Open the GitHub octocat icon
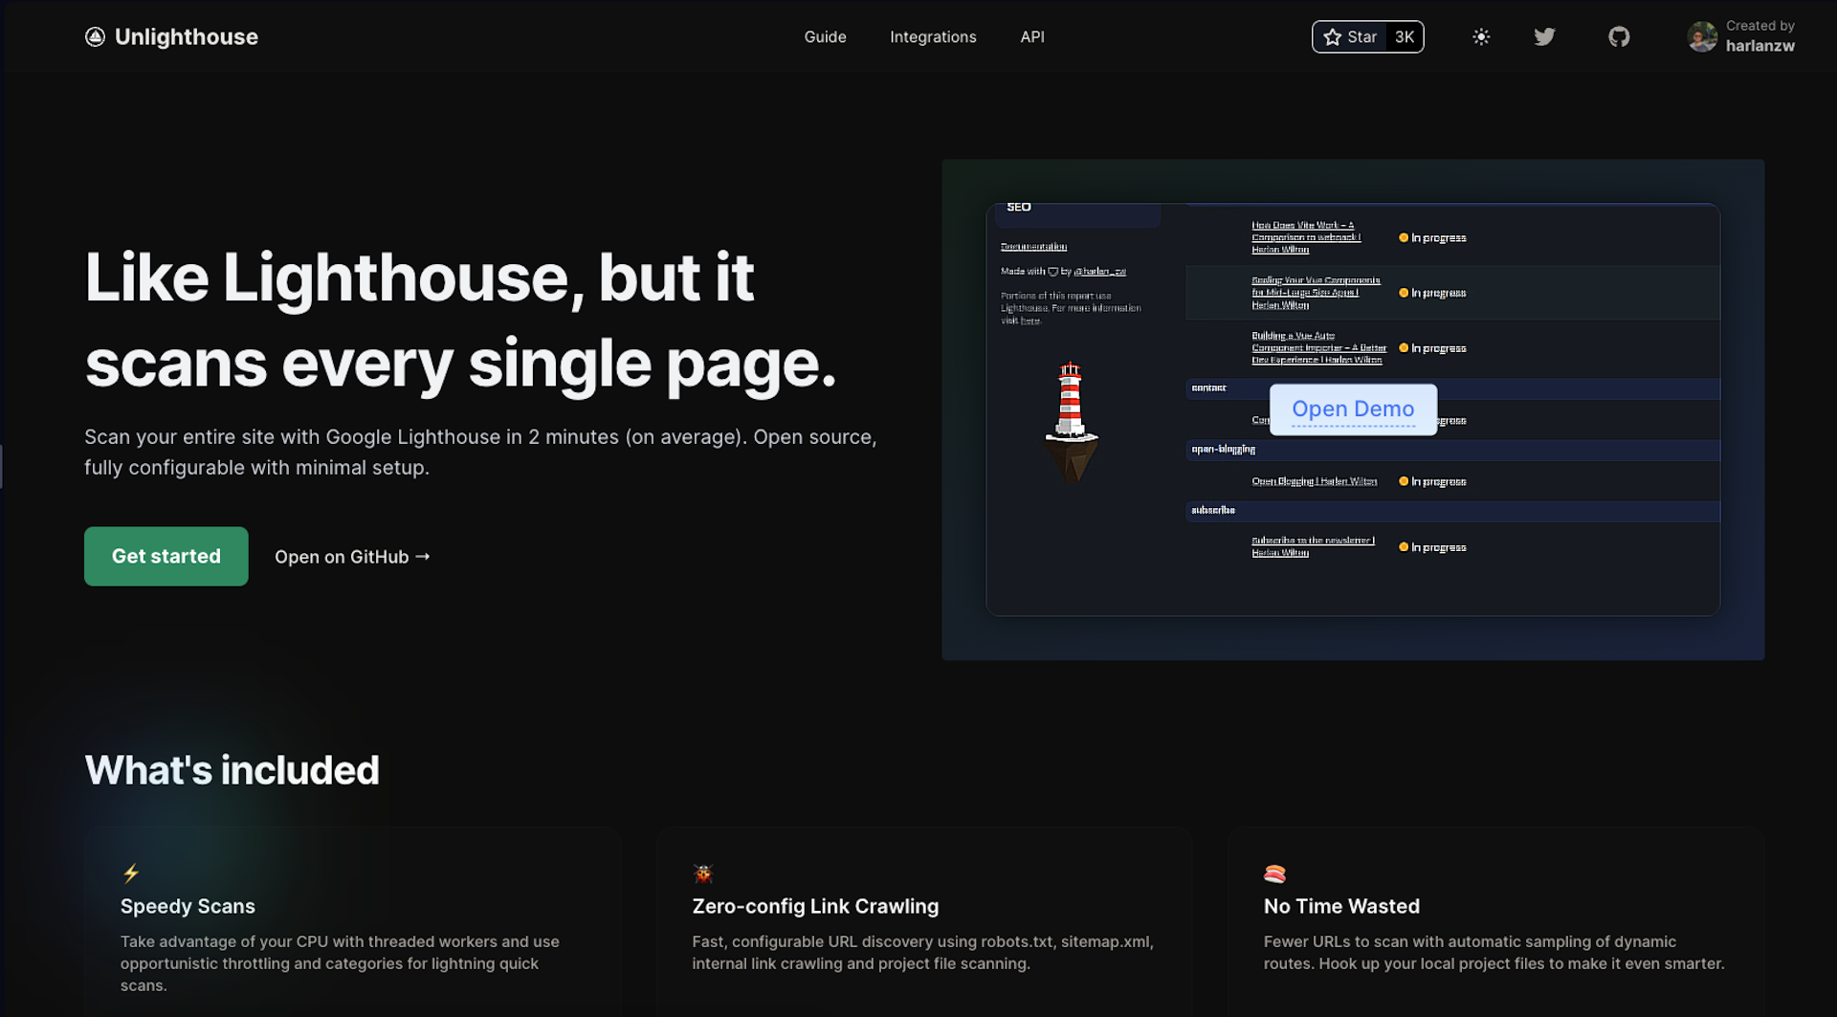The image size is (1837, 1017). [1619, 36]
